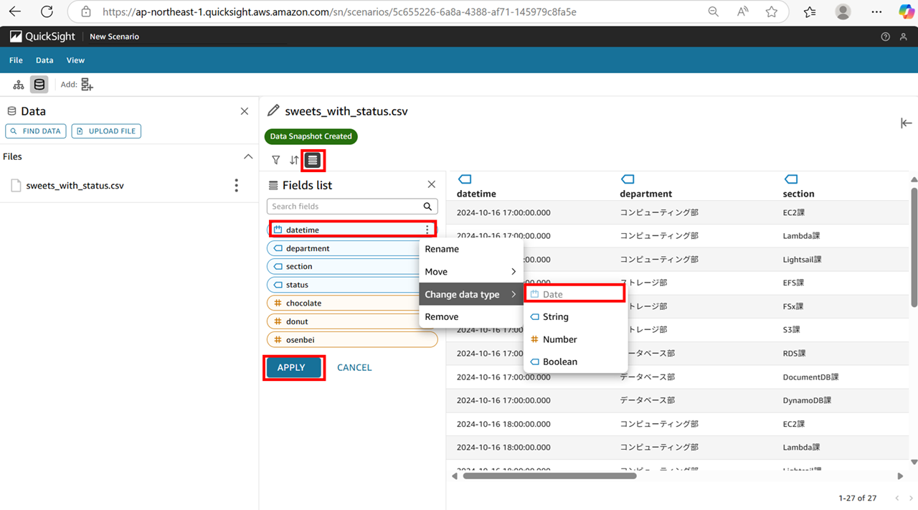Viewport: 918px width, 510px height.
Task: Expand the Move submenu
Action: [471, 272]
